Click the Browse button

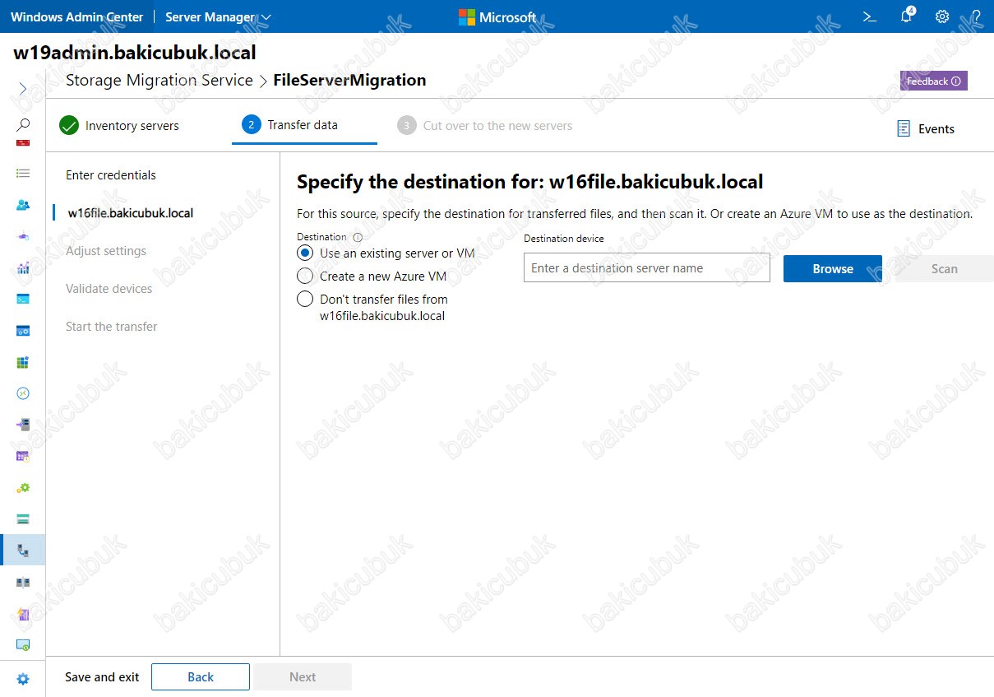(833, 268)
